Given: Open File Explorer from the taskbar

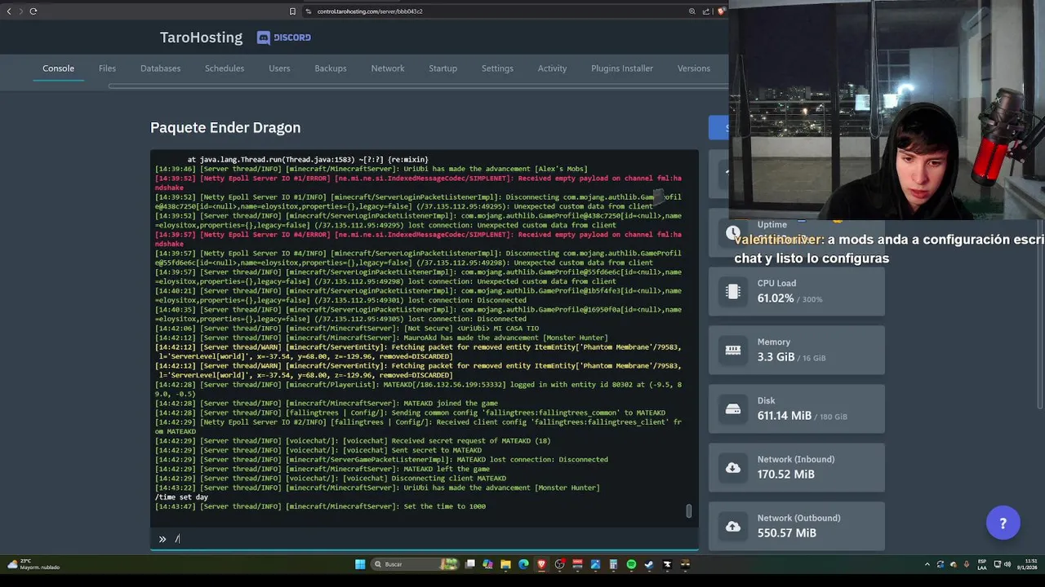Looking at the screenshot, I should (x=505, y=564).
